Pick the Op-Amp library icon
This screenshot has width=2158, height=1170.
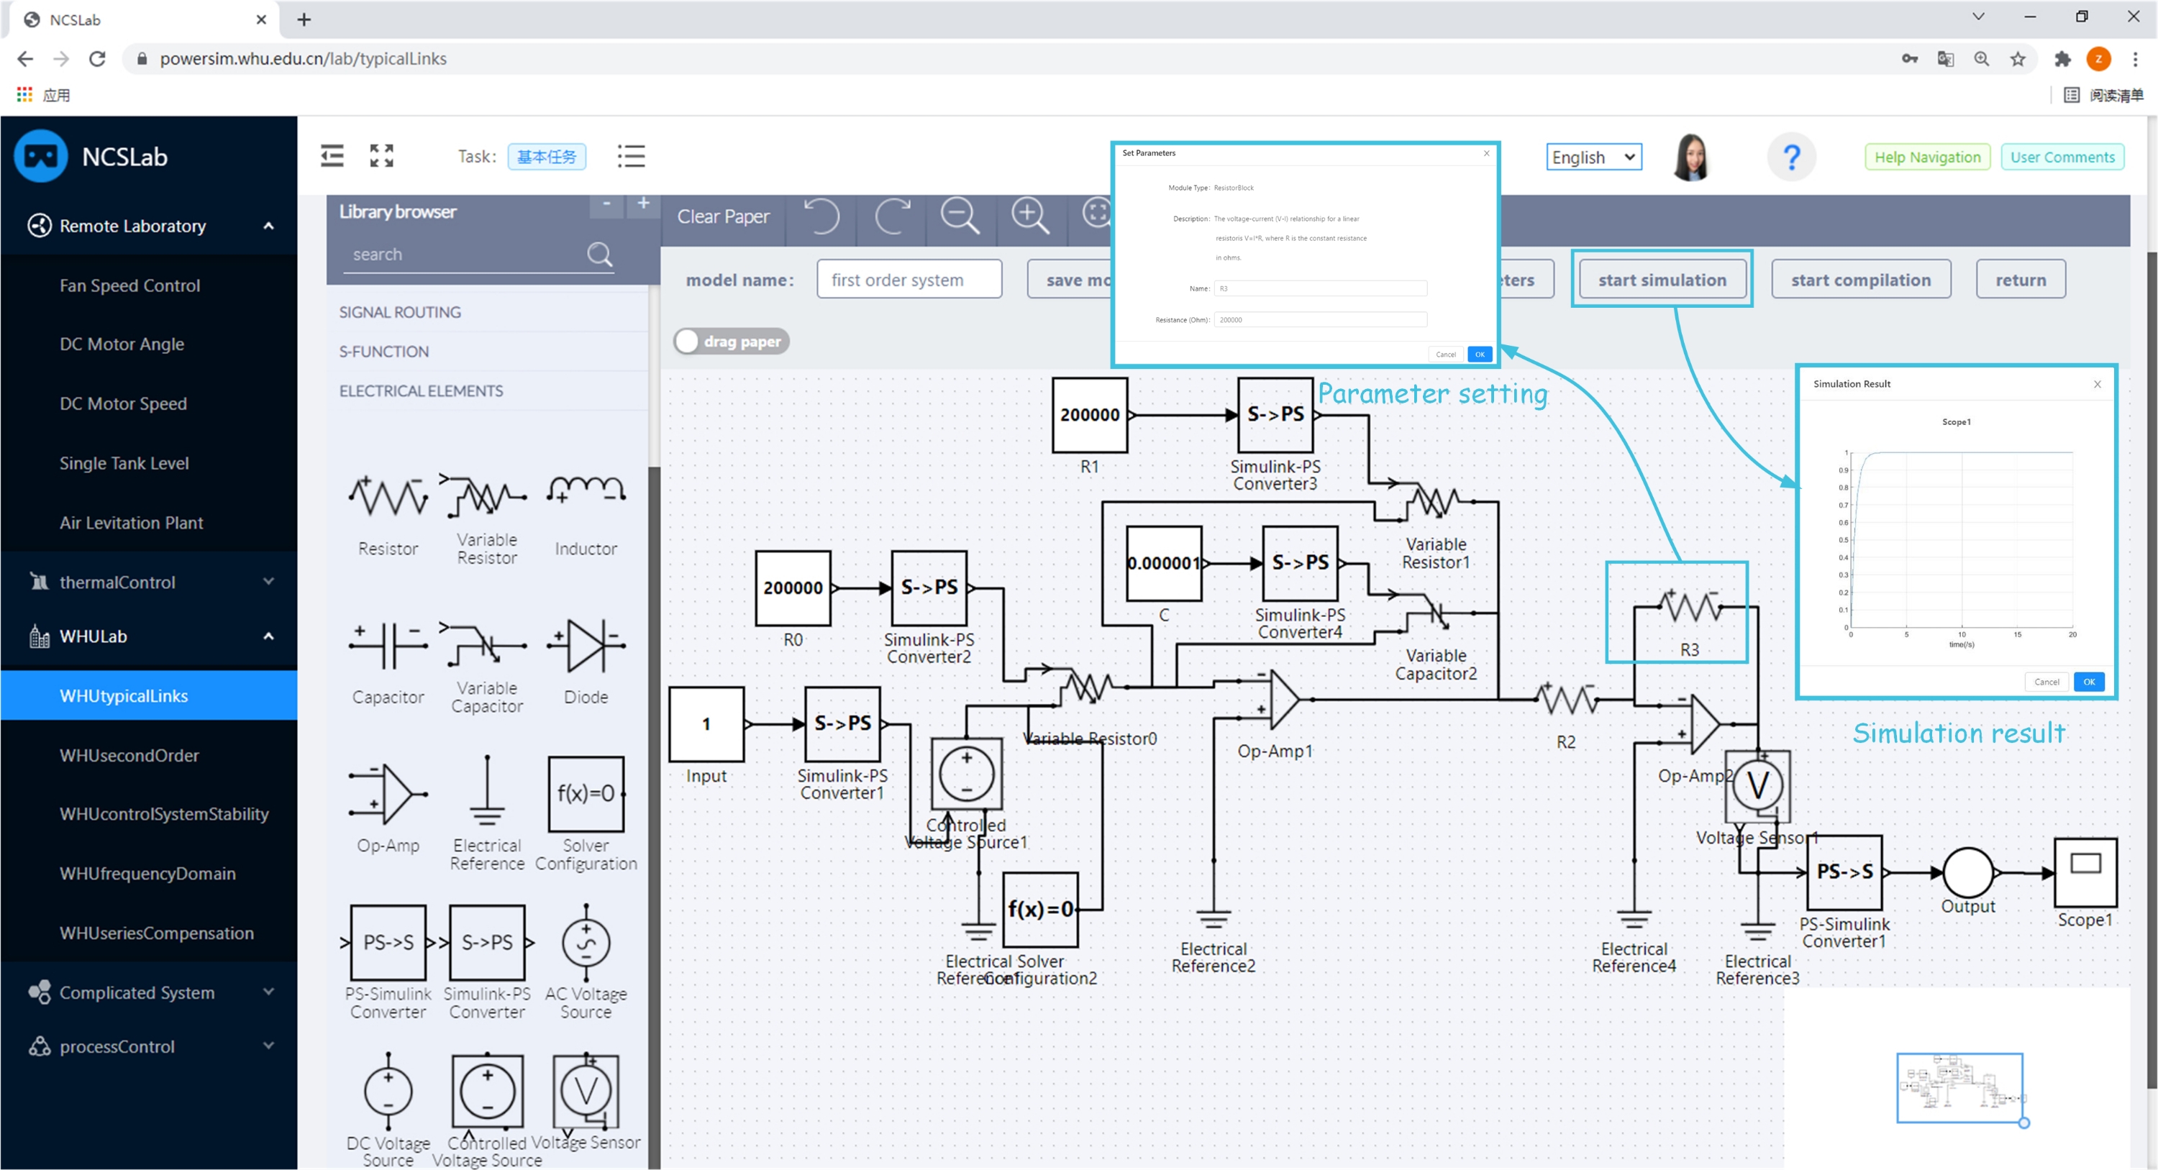tap(388, 794)
